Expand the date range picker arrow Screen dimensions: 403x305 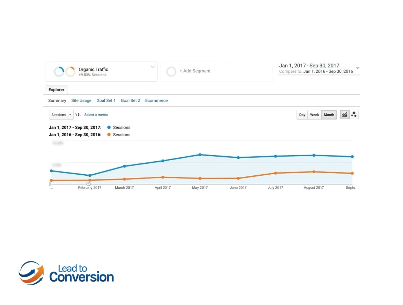pyautogui.click(x=357, y=68)
